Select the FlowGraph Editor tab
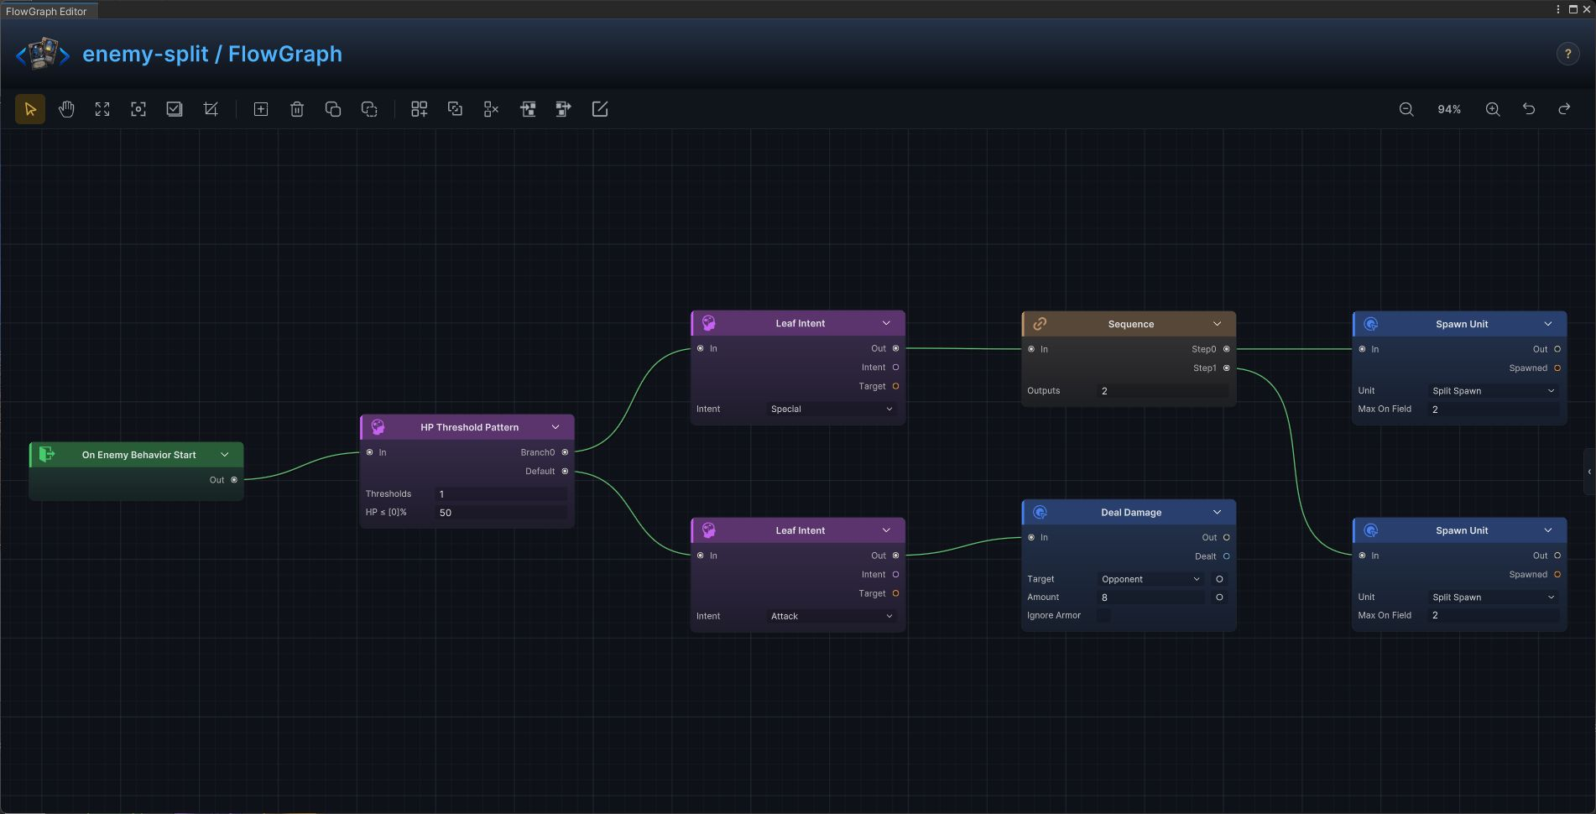 pyautogui.click(x=49, y=11)
